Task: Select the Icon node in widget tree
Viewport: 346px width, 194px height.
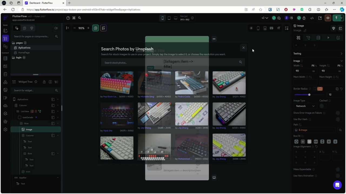Action: pyautogui.click(x=28, y=172)
